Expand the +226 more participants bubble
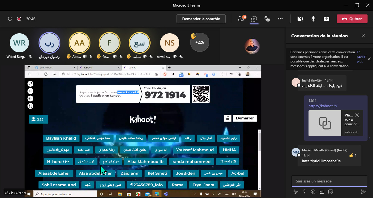This screenshot has height=198, width=373. (200, 42)
